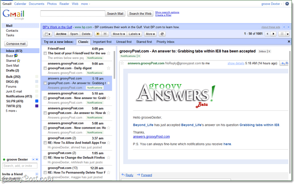Tick checkbox for 'How to Change the Default Firefox'
The width and height of the screenshot is (296, 185).
[45, 158]
